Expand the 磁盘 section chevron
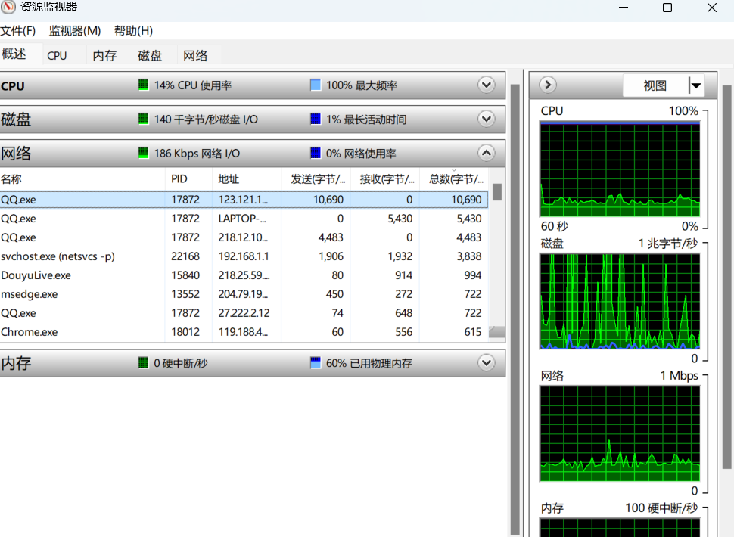This screenshot has width=734, height=537. point(487,119)
